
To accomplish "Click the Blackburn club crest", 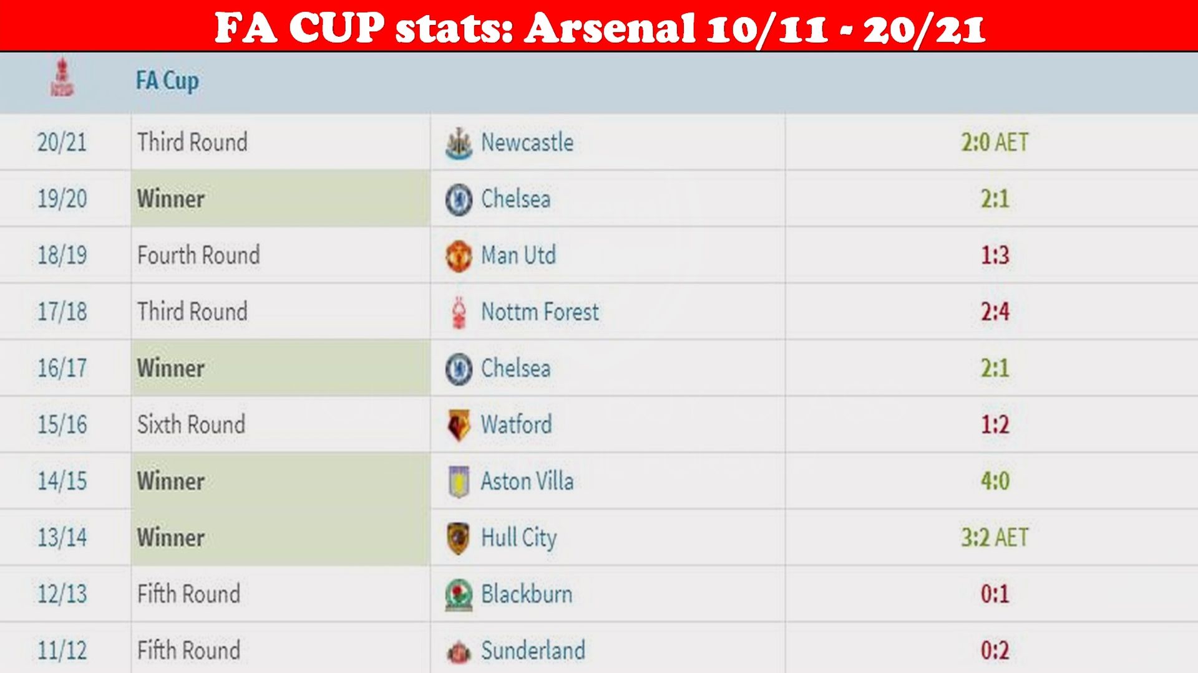I will point(459,594).
